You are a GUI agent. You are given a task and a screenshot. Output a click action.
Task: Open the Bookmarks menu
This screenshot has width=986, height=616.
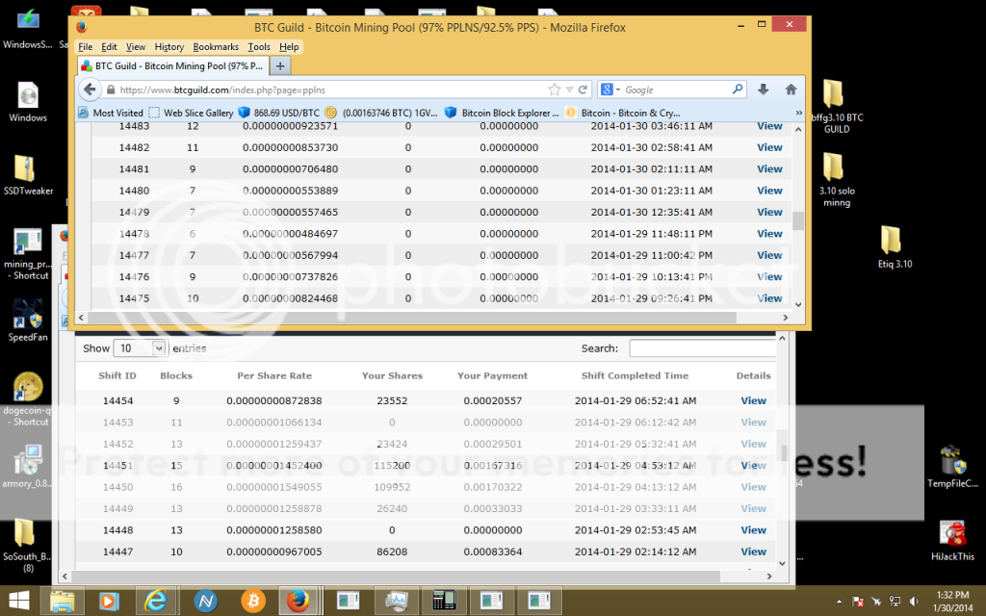(216, 47)
